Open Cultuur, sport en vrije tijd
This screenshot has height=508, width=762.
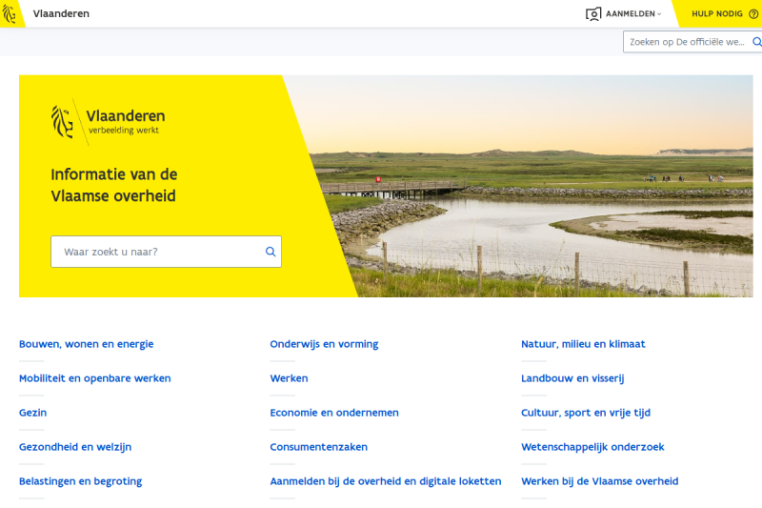click(586, 413)
